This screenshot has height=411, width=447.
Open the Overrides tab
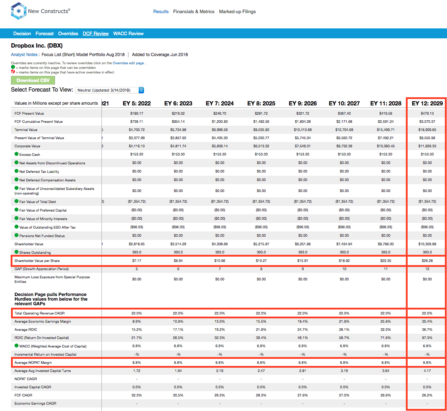pyautogui.click(x=68, y=34)
